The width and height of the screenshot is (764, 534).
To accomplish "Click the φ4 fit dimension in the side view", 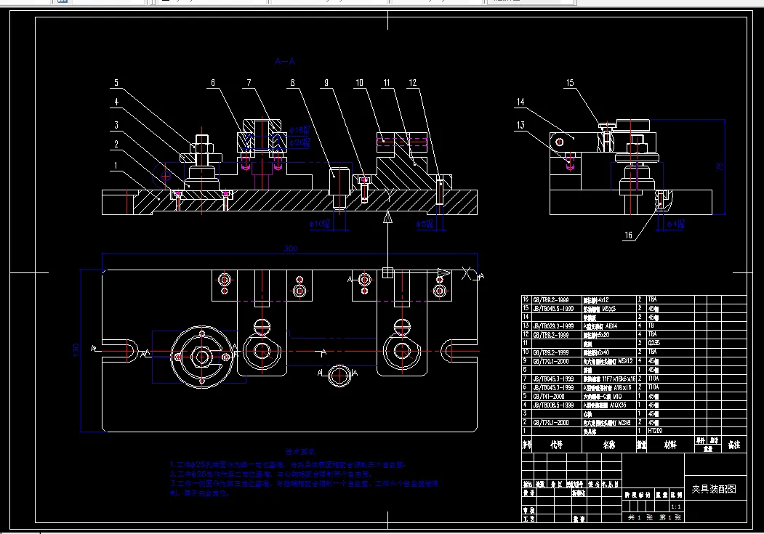I will coord(676,224).
